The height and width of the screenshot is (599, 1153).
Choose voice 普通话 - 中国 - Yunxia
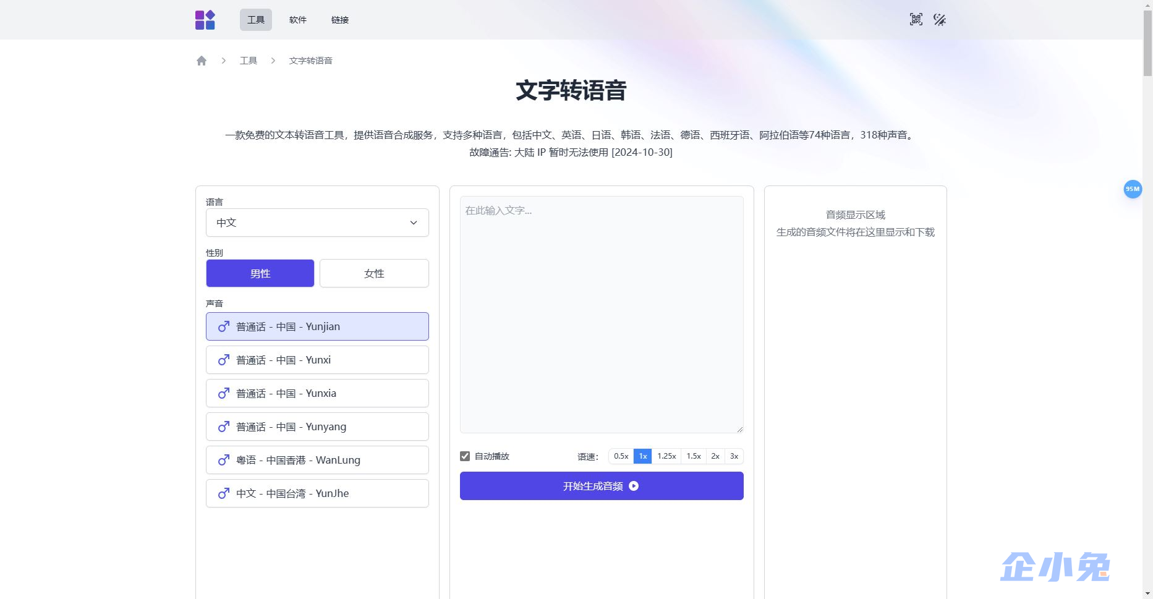pos(317,393)
